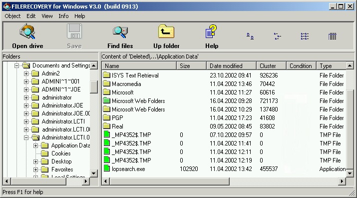Collapse the Documents and Settings tree node

click(x=16, y=65)
